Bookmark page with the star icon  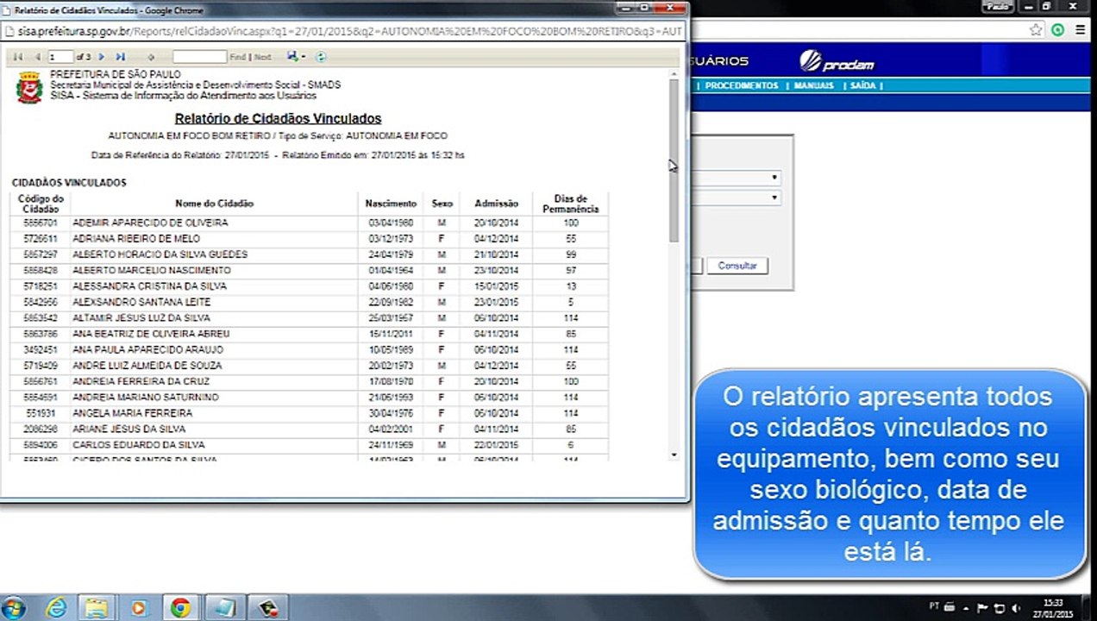[1036, 29]
